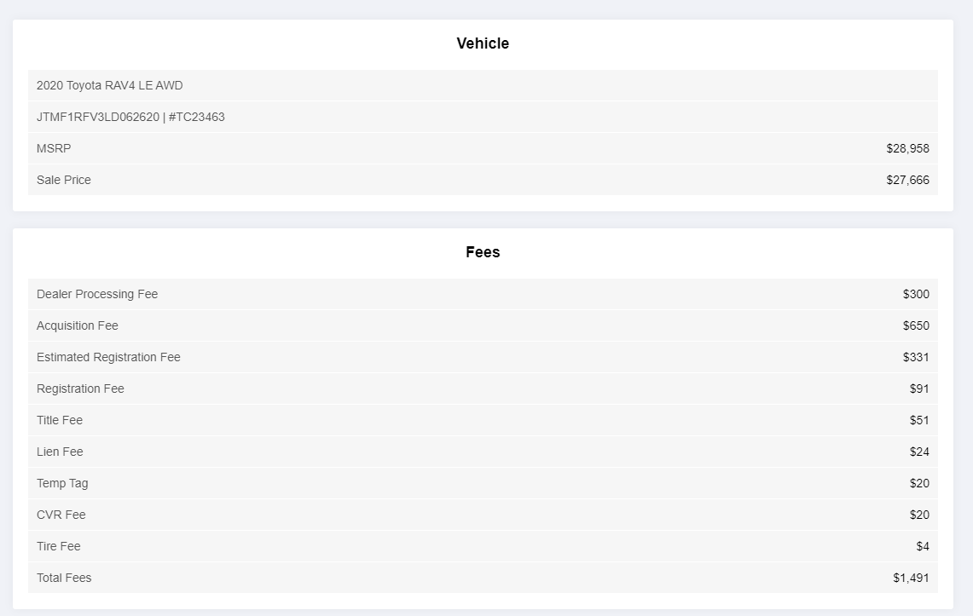Click the Lien Fee row
Viewport: 973px width, 616px height.
tap(483, 452)
